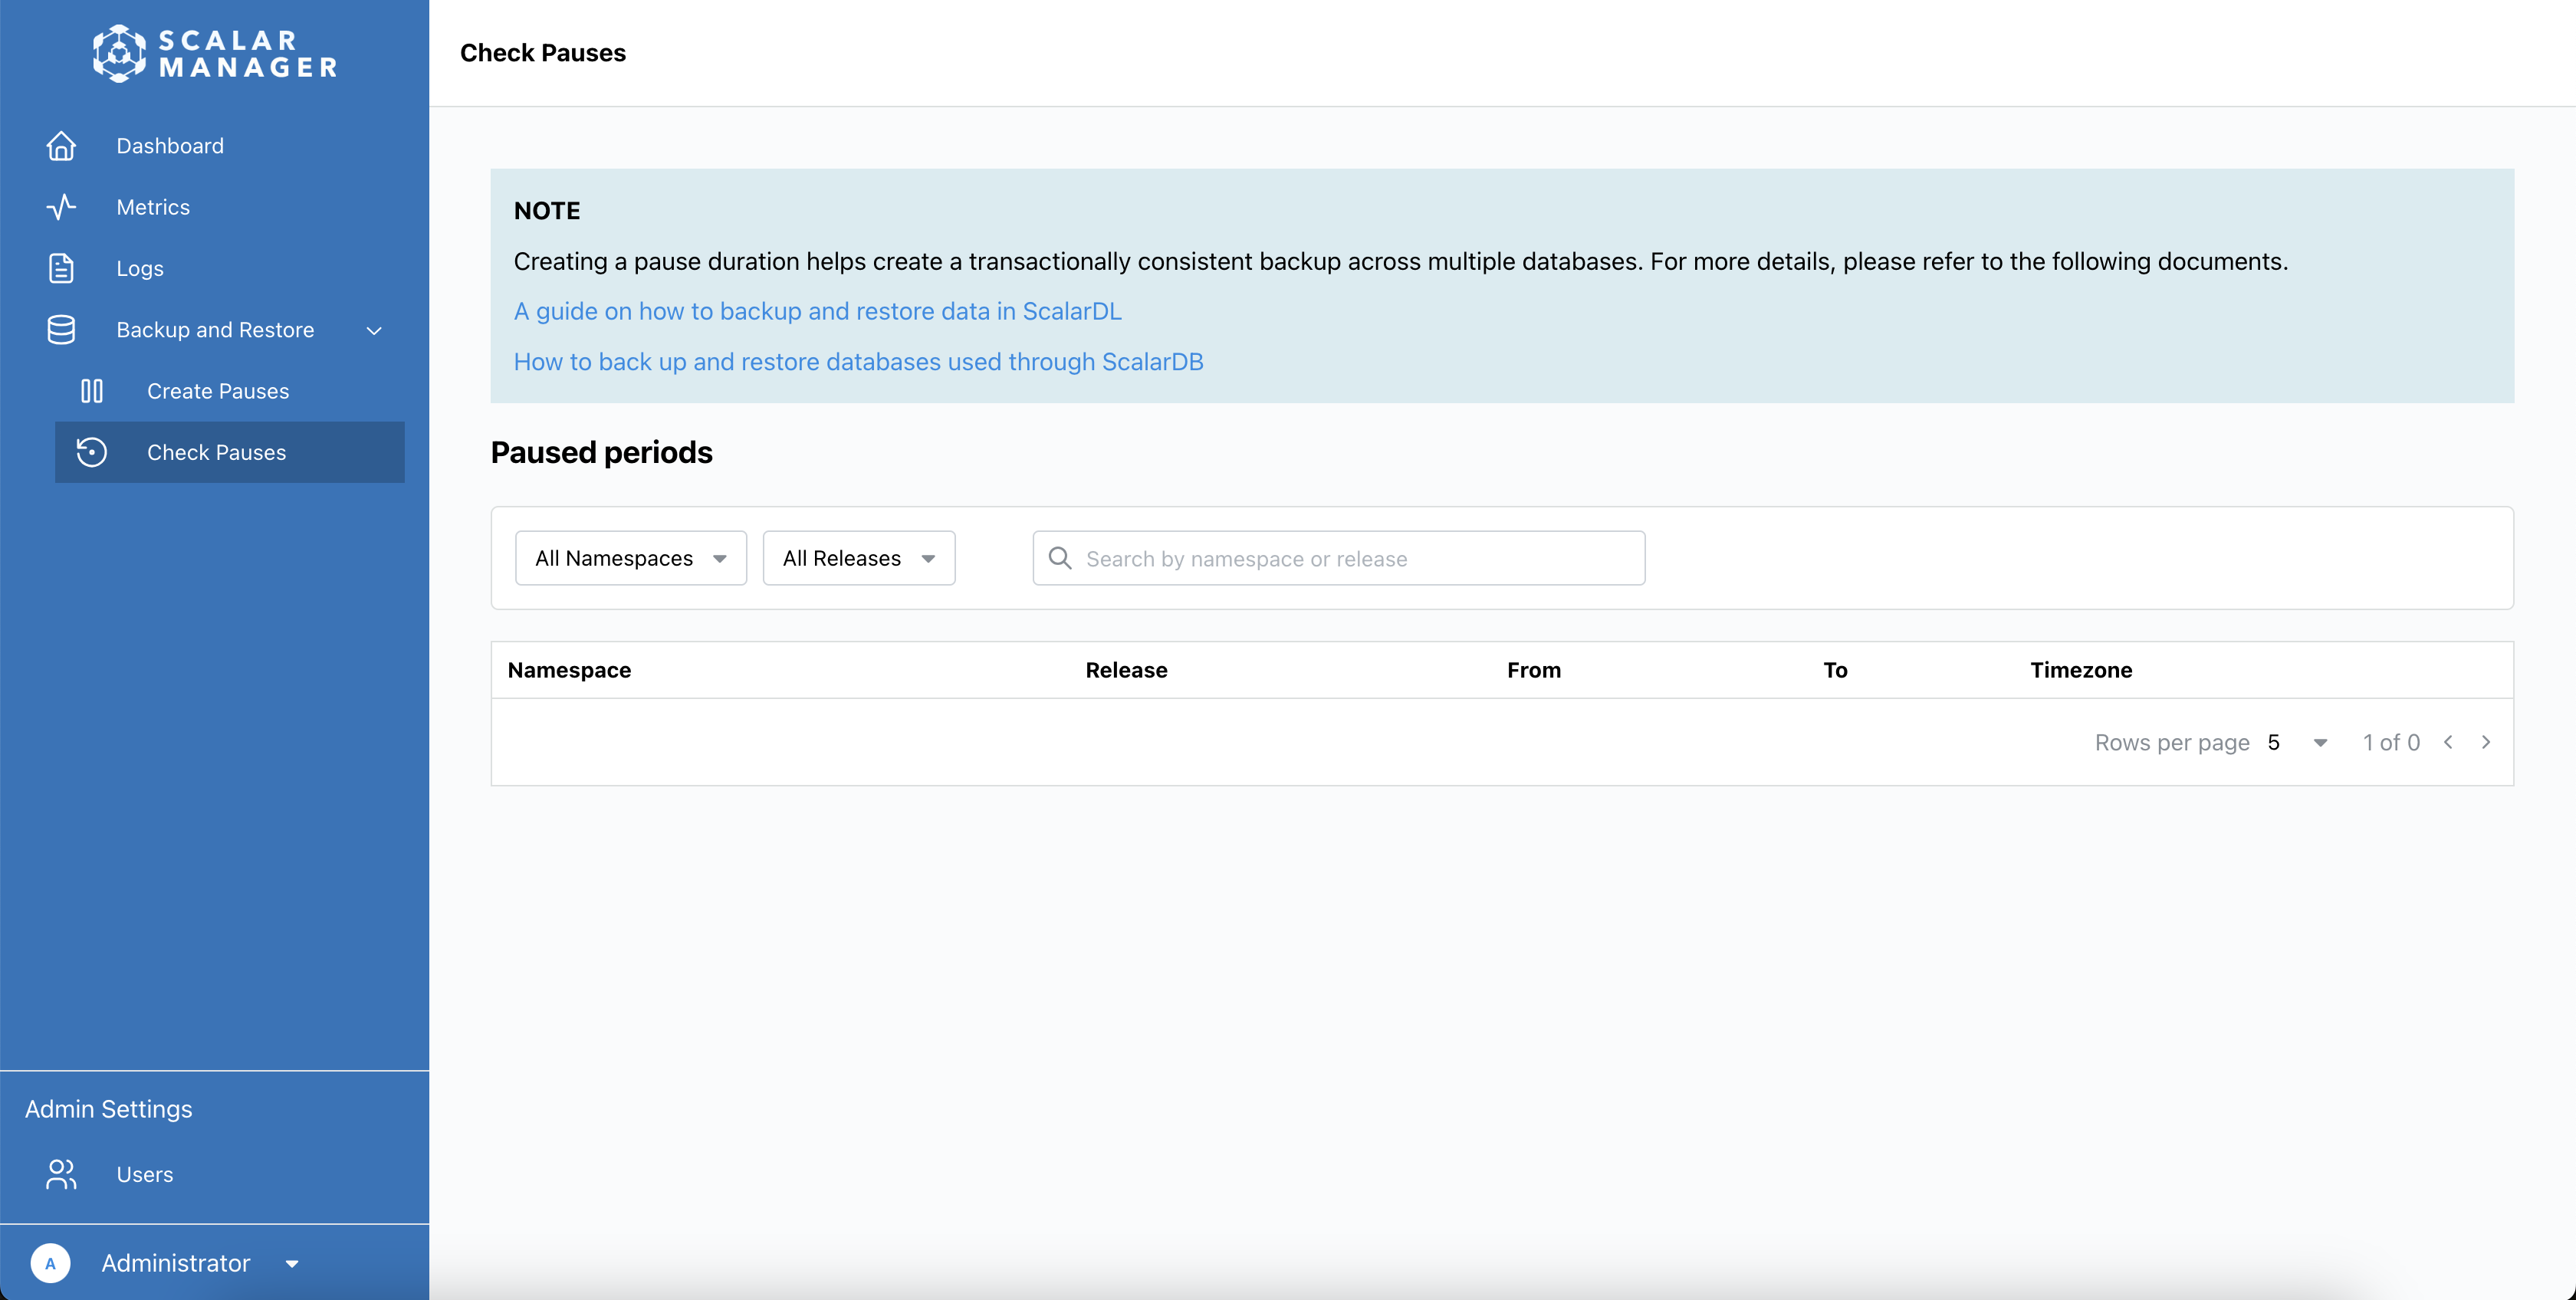Click the Create Pauses pause icon
The height and width of the screenshot is (1300, 2576).
point(92,391)
